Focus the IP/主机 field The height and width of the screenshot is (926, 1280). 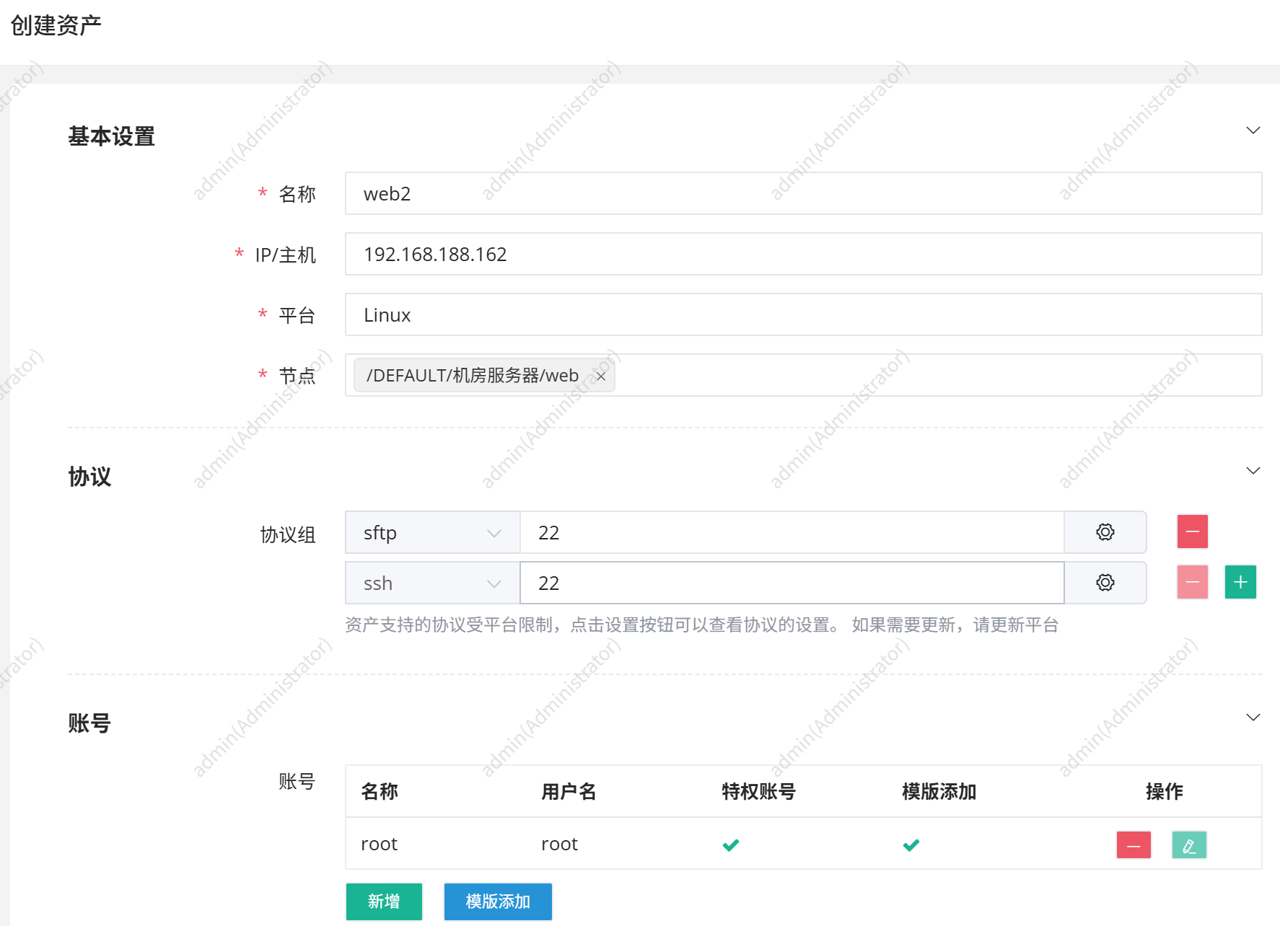(x=803, y=254)
